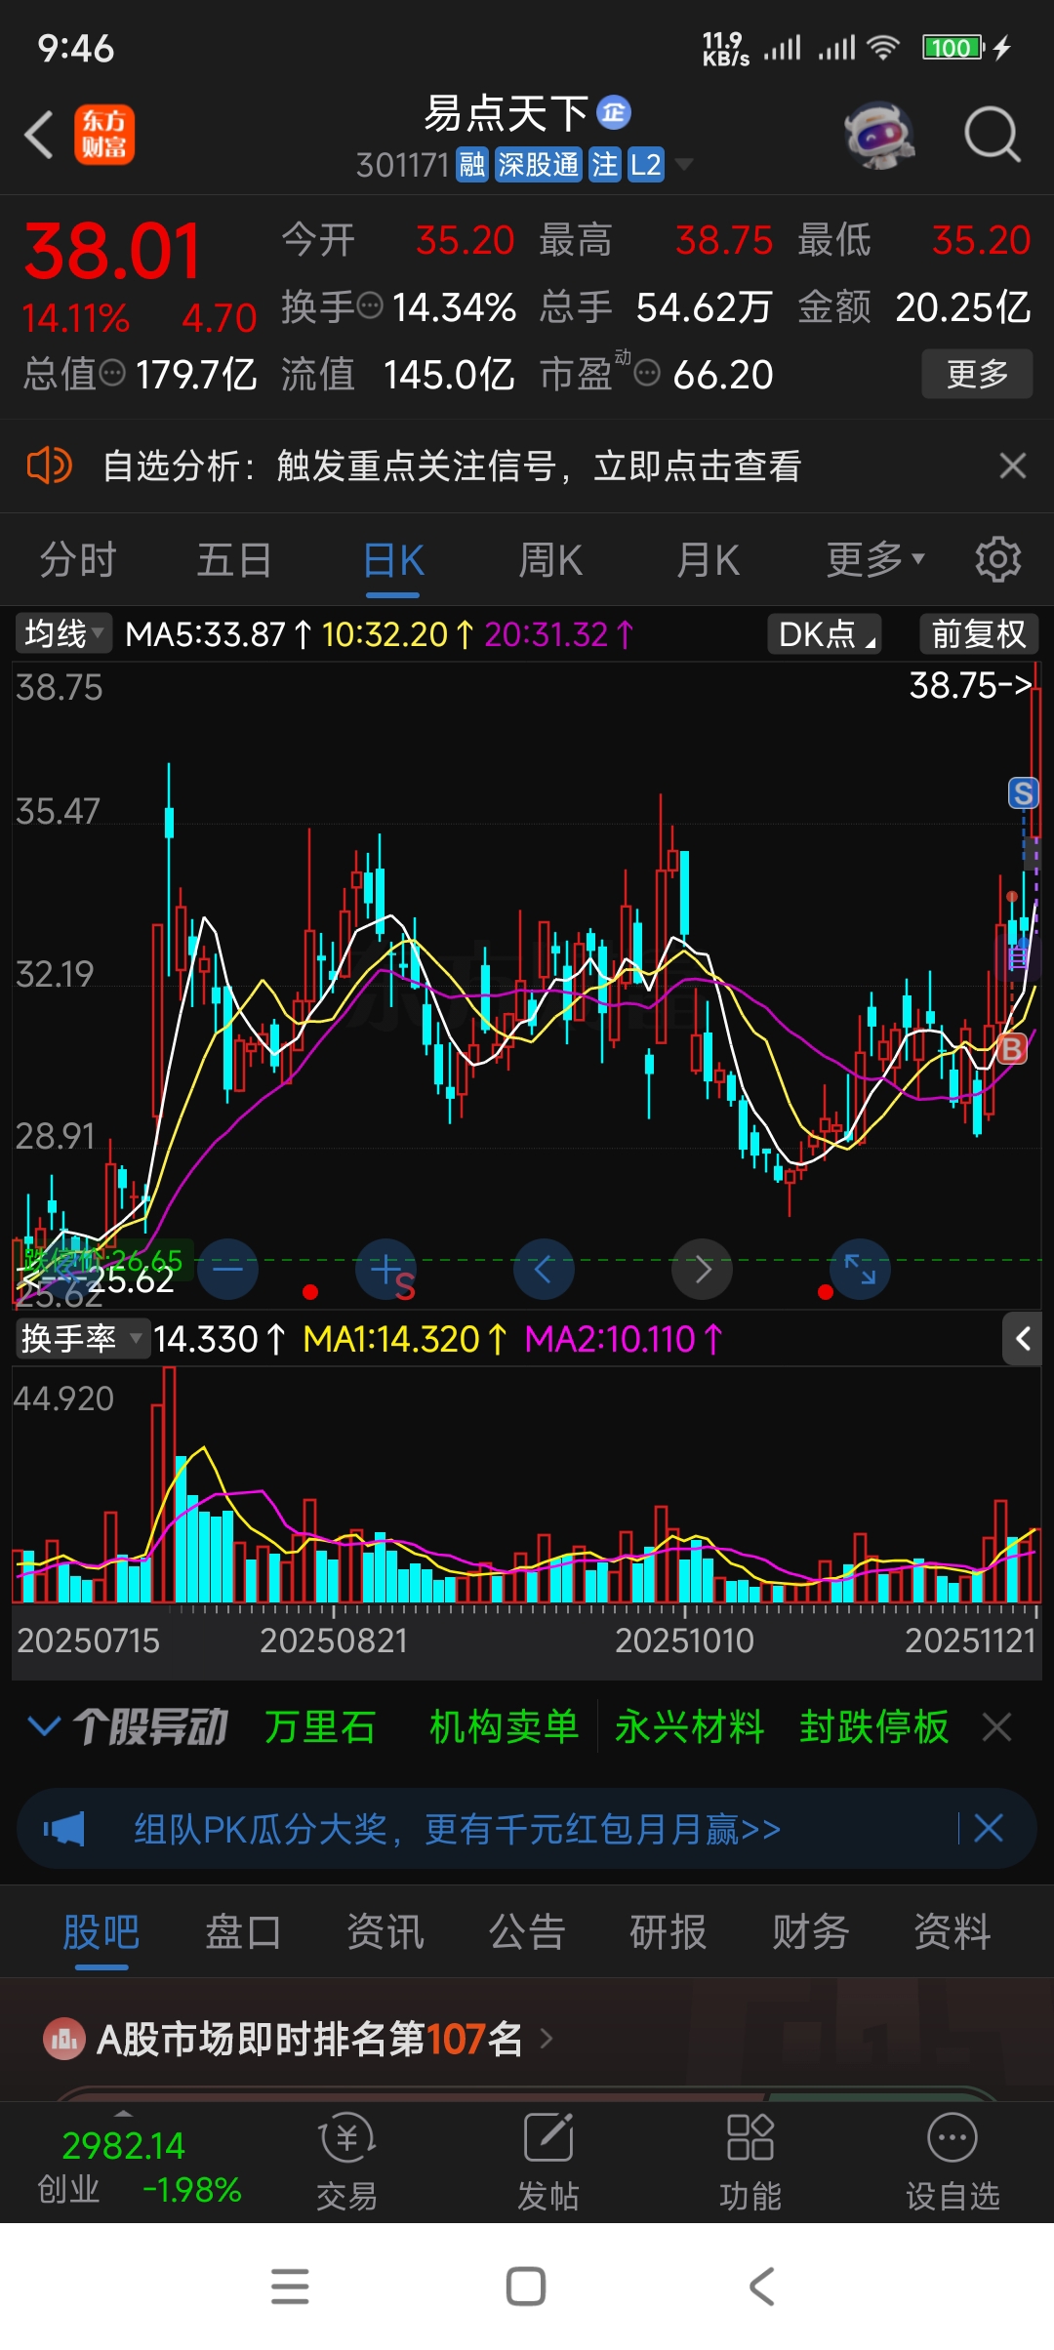Dismiss the watchlist analysis notice
This screenshot has height=2350, width=1054.
point(1013,466)
